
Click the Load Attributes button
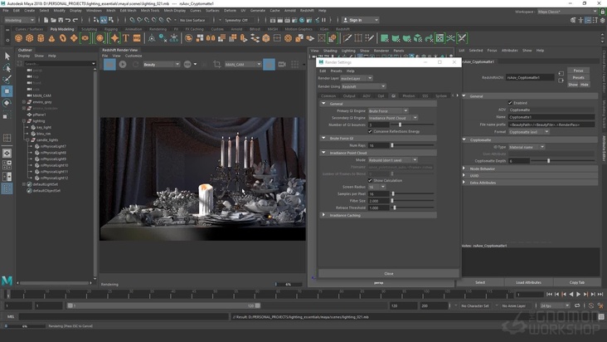click(x=528, y=282)
